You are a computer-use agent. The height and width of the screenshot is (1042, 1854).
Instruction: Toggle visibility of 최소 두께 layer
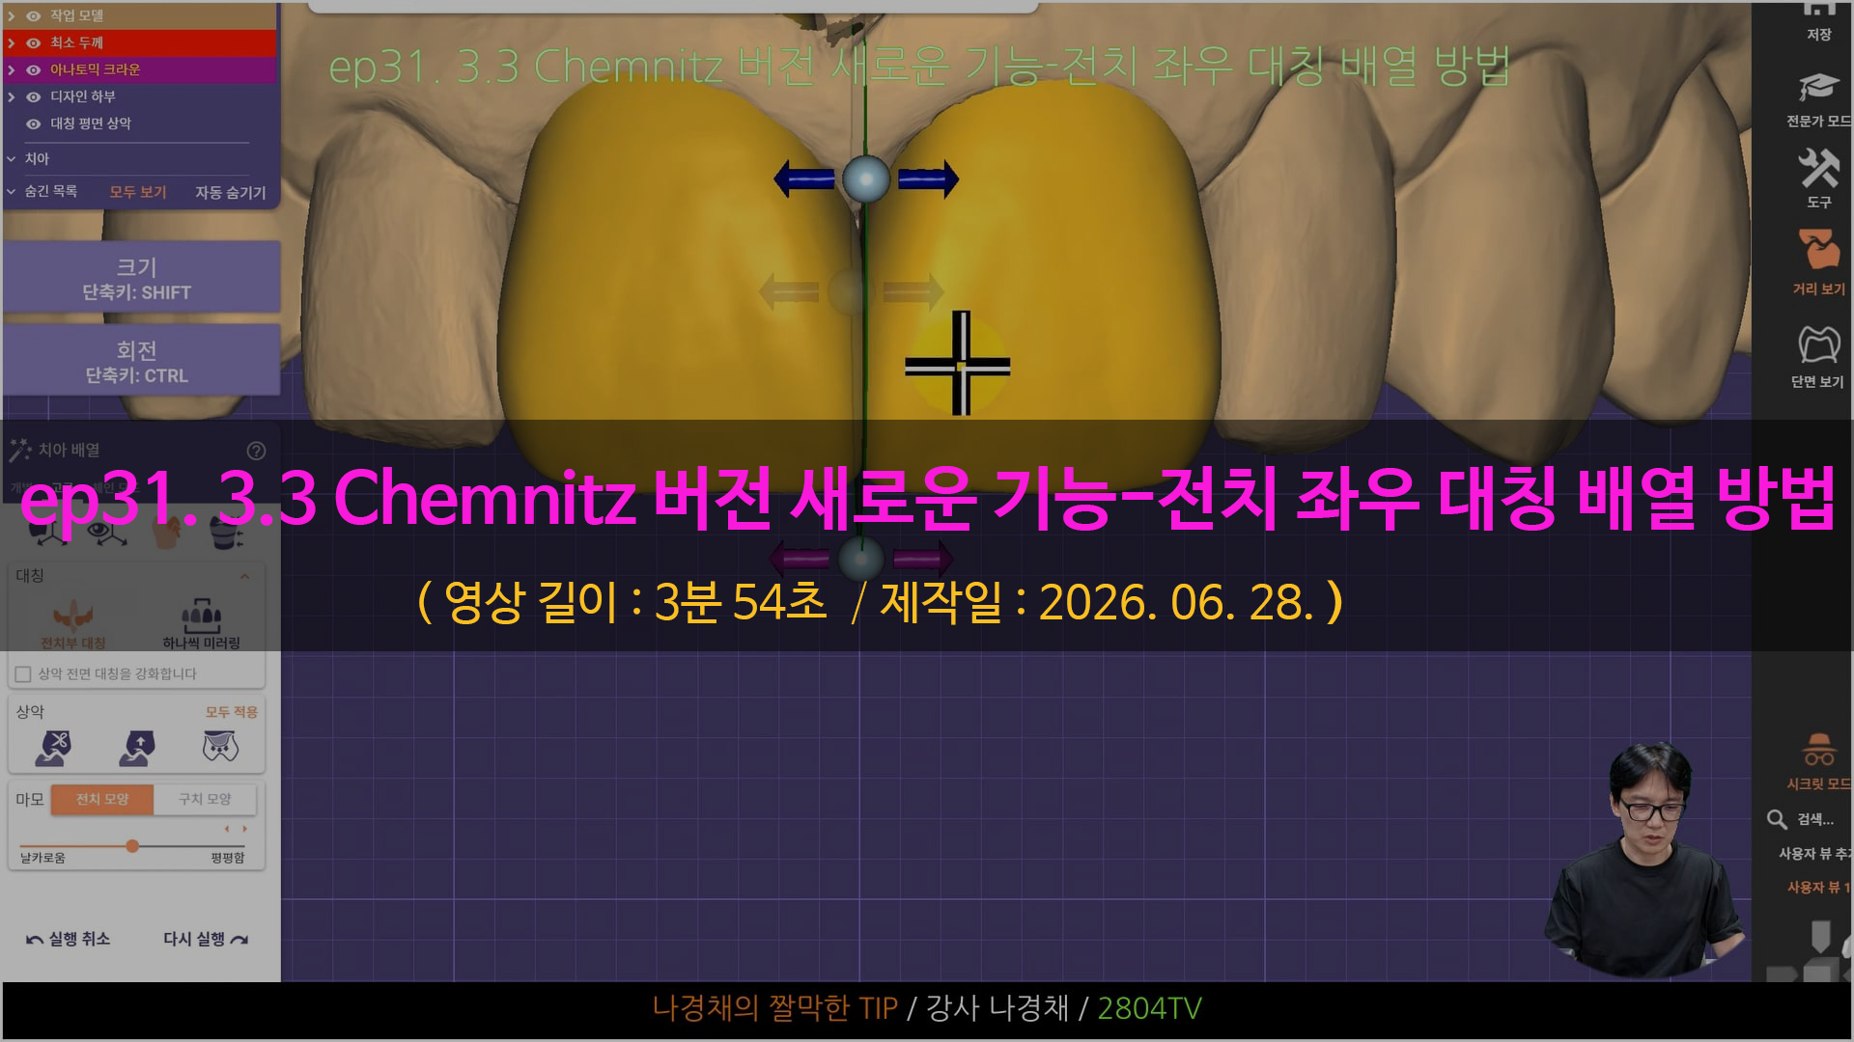(34, 42)
